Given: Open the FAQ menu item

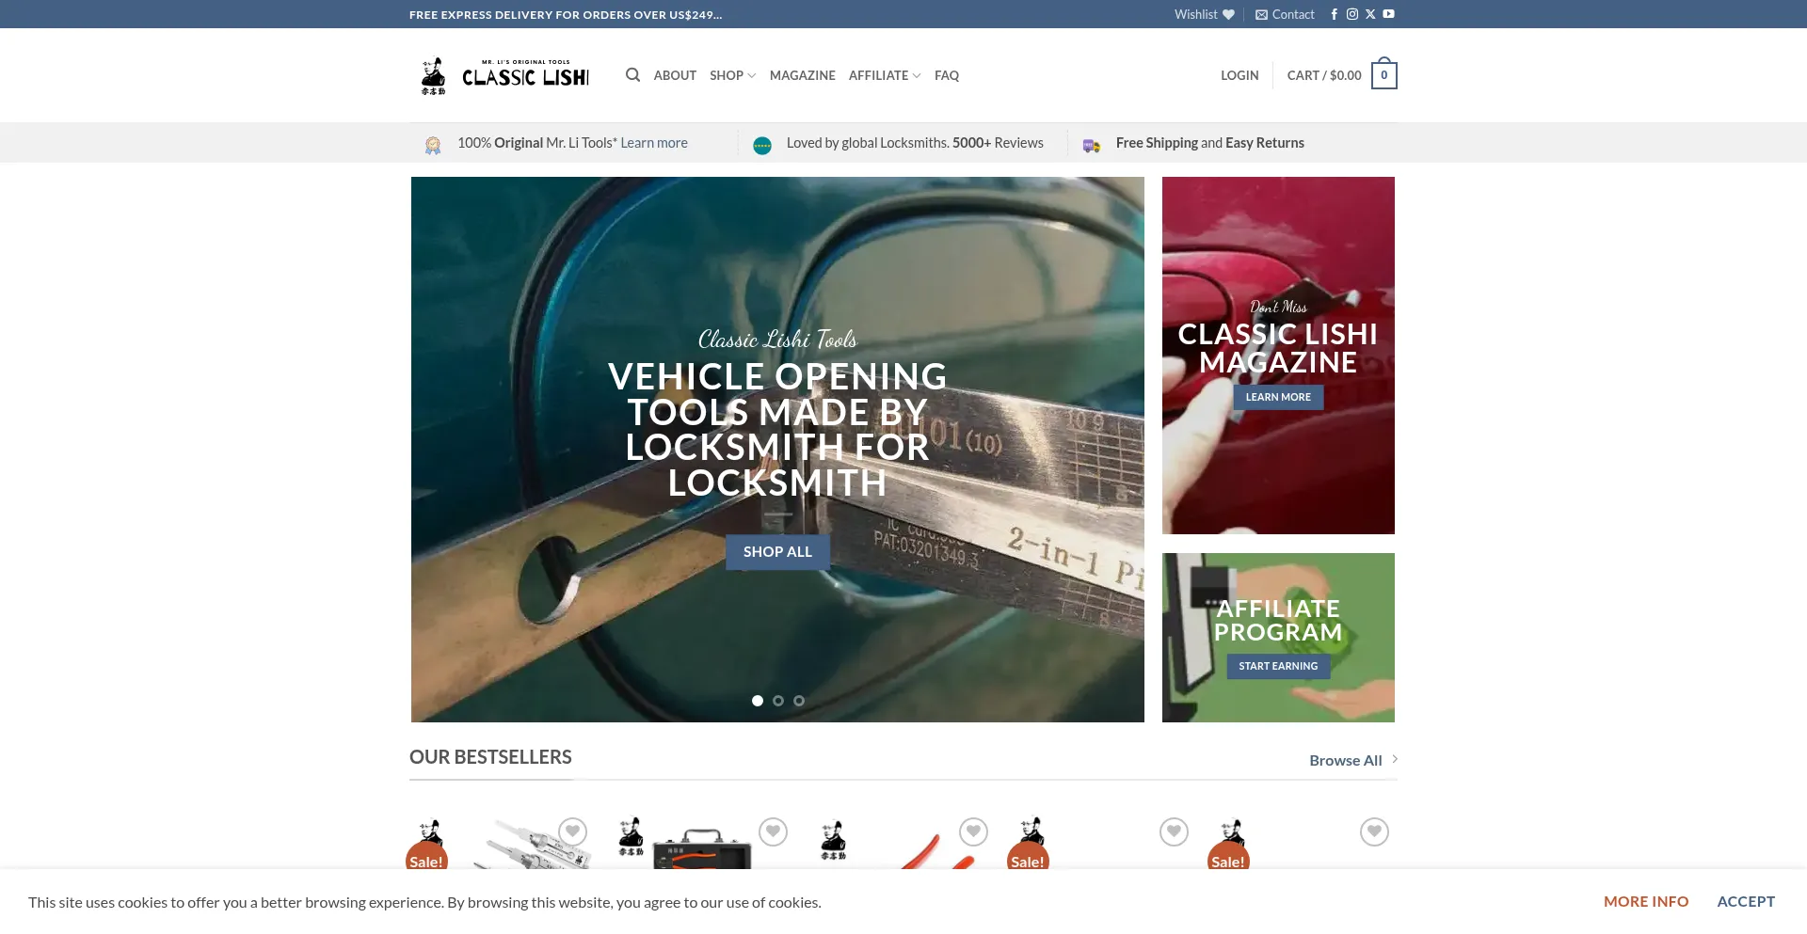Looking at the screenshot, I should pyautogui.click(x=947, y=75).
